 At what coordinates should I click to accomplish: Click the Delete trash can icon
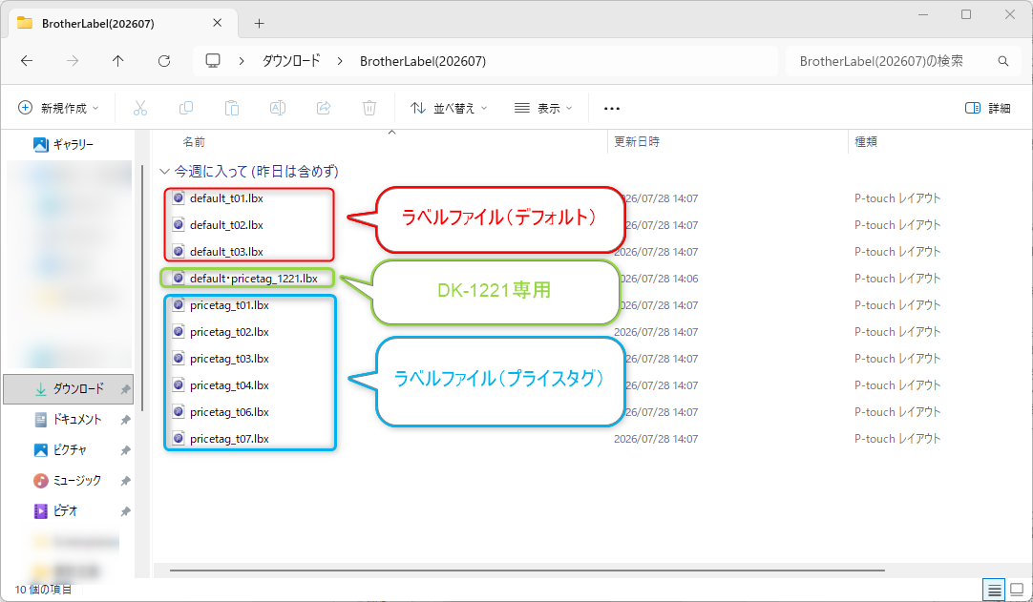tap(369, 108)
